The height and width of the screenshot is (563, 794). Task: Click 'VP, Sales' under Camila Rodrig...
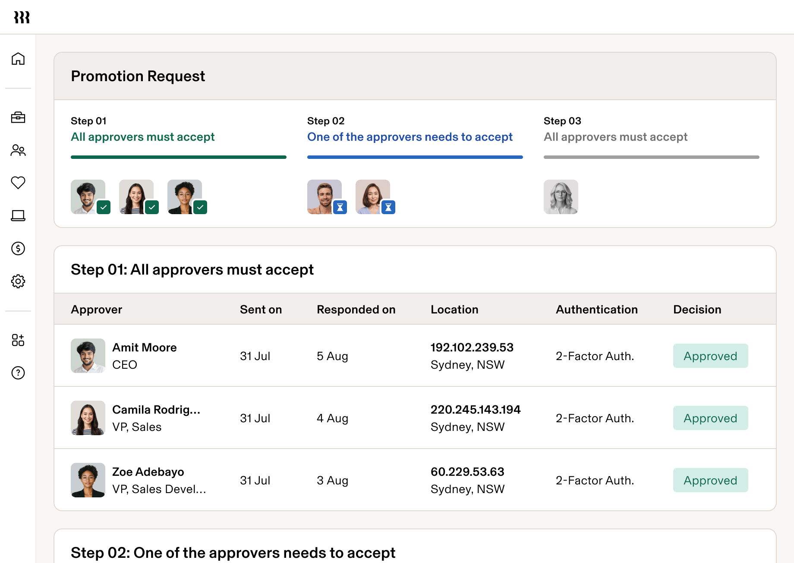click(137, 427)
